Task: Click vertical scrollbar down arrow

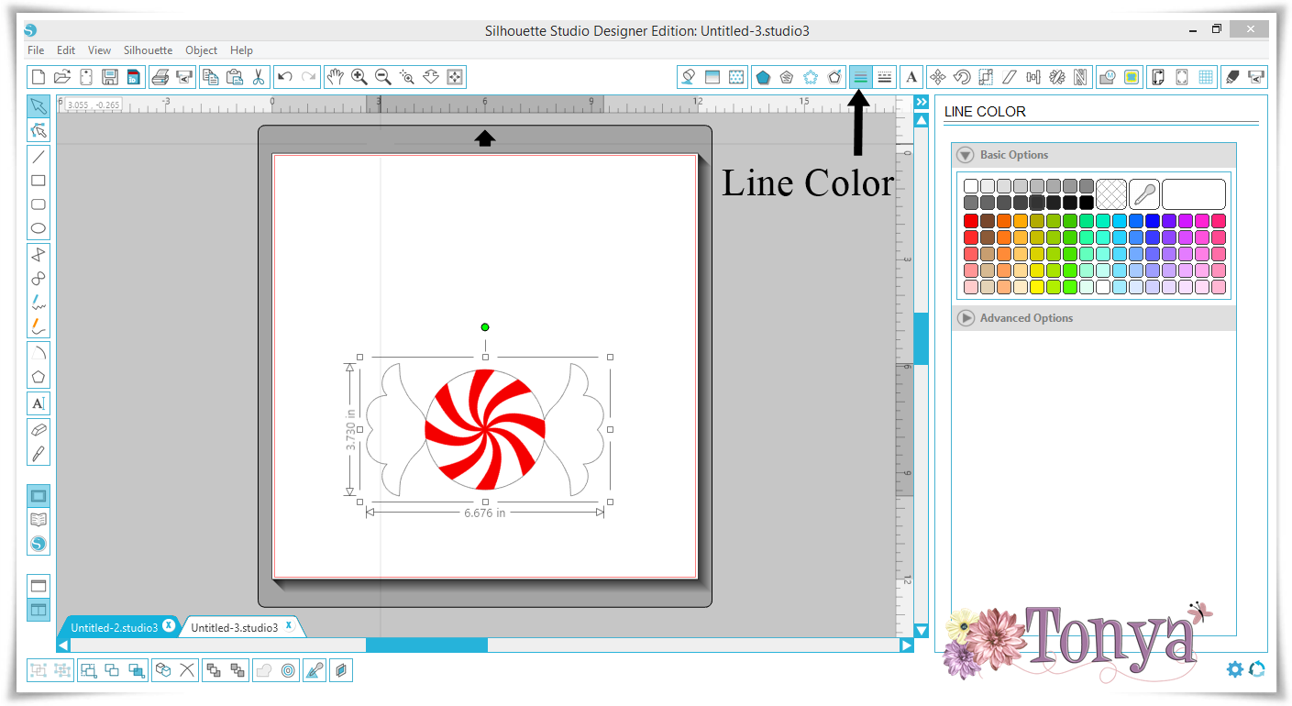Action: (922, 631)
